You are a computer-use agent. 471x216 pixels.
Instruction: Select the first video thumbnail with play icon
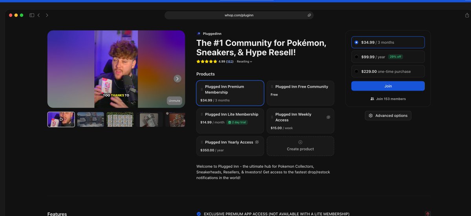tap(61, 119)
